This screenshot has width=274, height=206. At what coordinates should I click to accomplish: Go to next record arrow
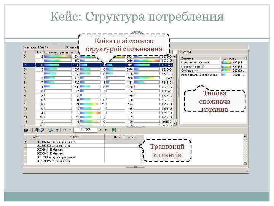pos(100,130)
